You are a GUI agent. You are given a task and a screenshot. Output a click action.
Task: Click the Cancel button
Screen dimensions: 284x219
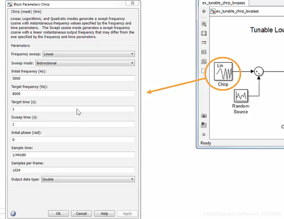pos(81,214)
